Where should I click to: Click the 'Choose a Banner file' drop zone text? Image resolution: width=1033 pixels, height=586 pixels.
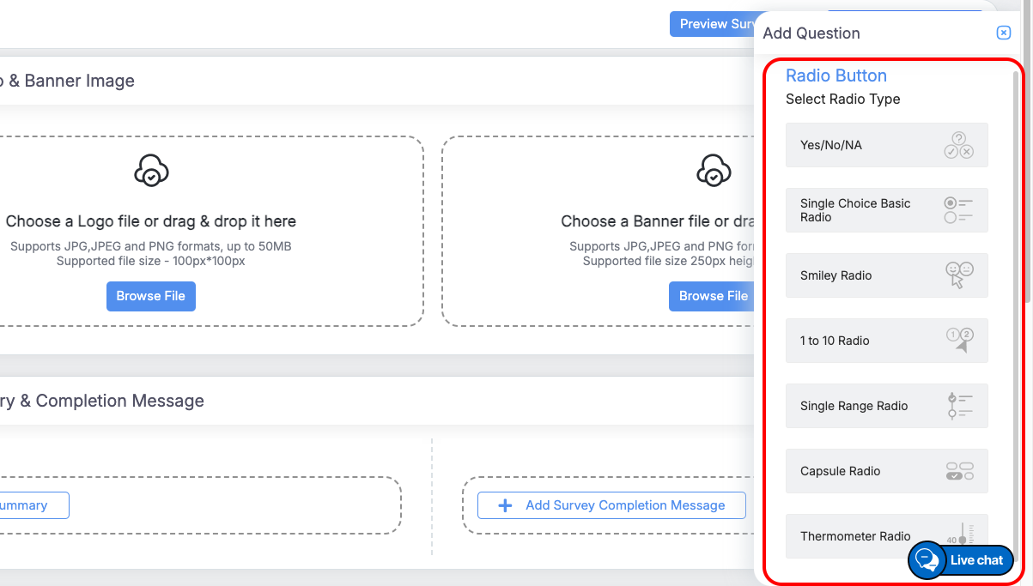(657, 221)
